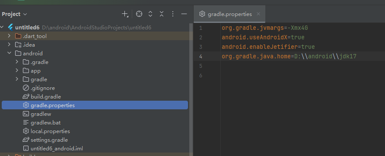This screenshot has width=385, height=156.
Task: Click the app folder icon
Action: [26, 71]
